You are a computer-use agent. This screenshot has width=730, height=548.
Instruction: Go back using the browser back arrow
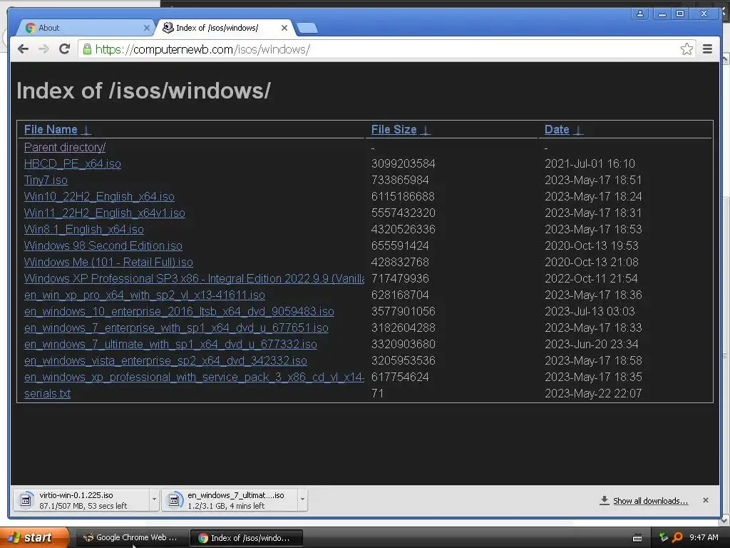click(x=23, y=49)
